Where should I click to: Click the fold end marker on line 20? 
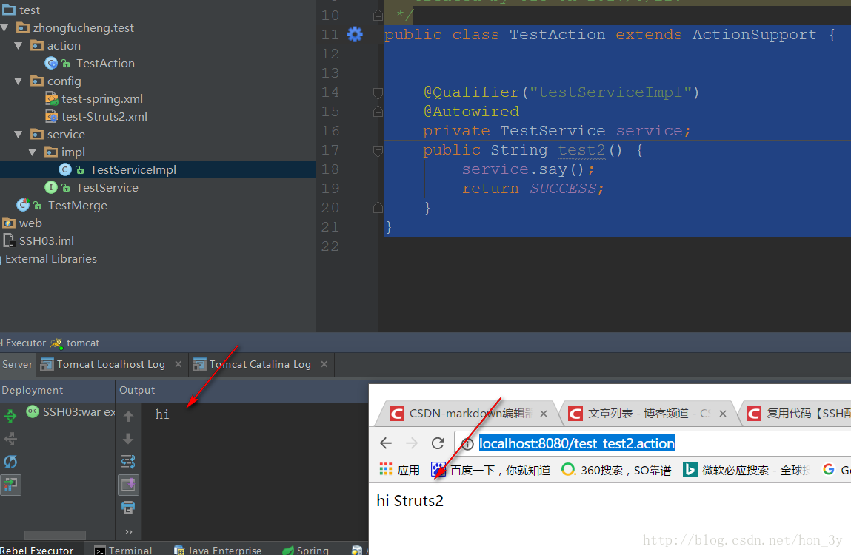[378, 208]
